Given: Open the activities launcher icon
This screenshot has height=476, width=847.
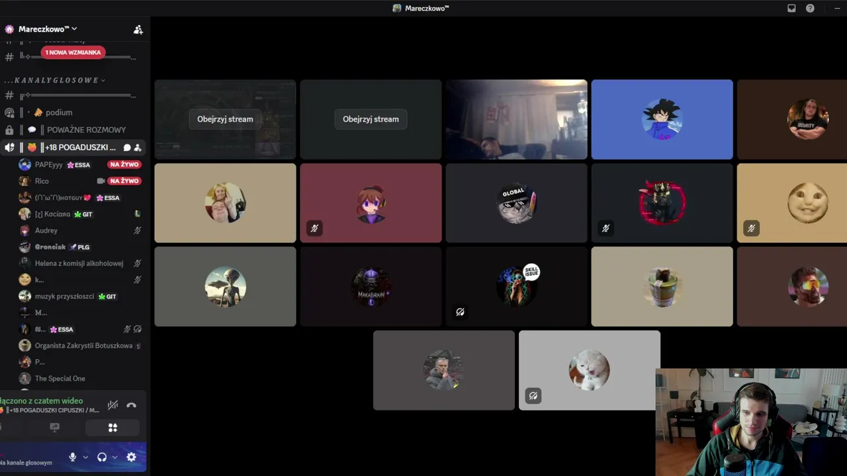Looking at the screenshot, I should [x=112, y=428].
